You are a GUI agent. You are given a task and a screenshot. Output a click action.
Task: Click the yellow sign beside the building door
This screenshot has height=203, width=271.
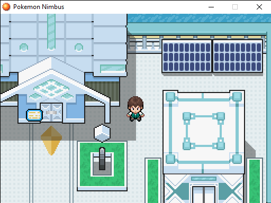point(34,115)
